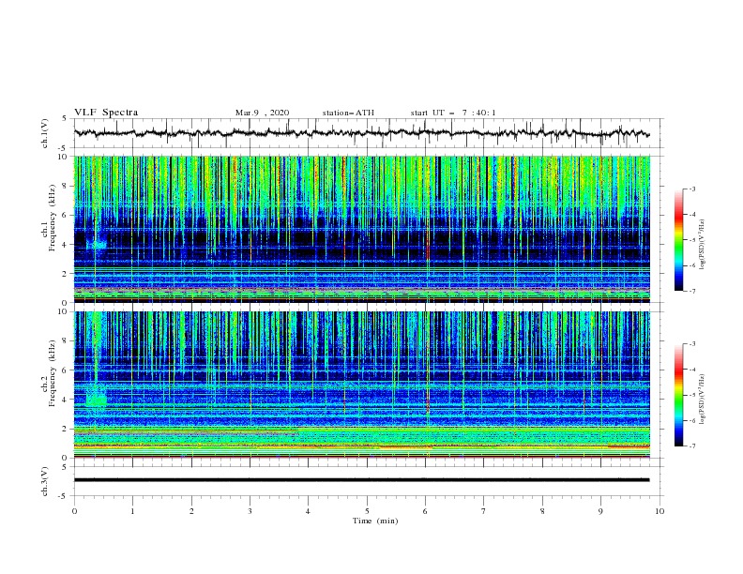This screenshot has width=743, height=574.
Task: Click the 'Time (min)' axis title
Action: pos(375,521)
